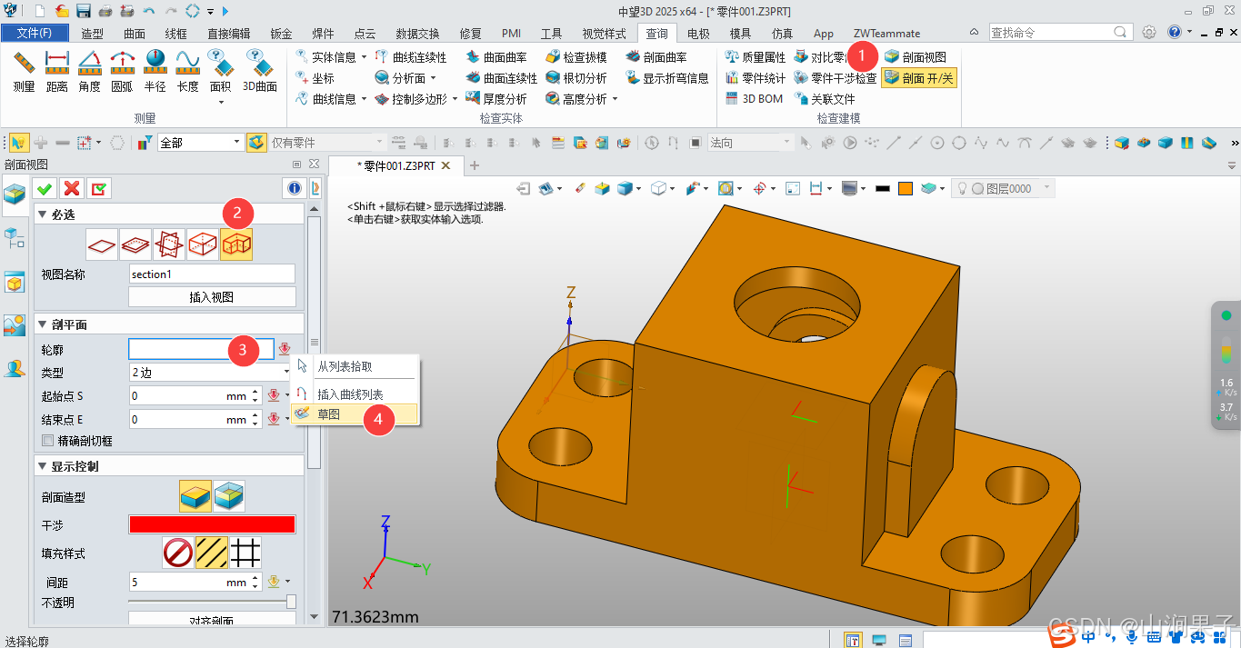The image size is (1241, 648).
Task: Click the red 干涉 color swatch
Action: (x=212, y=524)
